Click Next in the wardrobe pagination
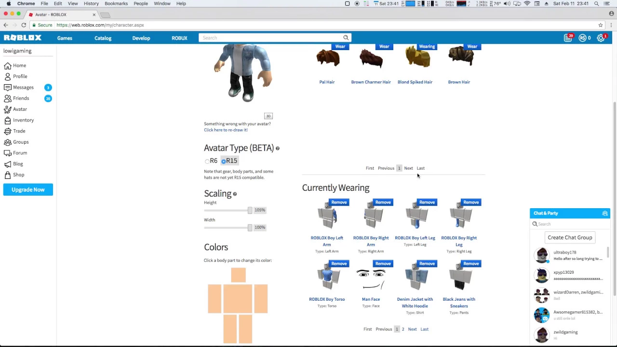 408,168
